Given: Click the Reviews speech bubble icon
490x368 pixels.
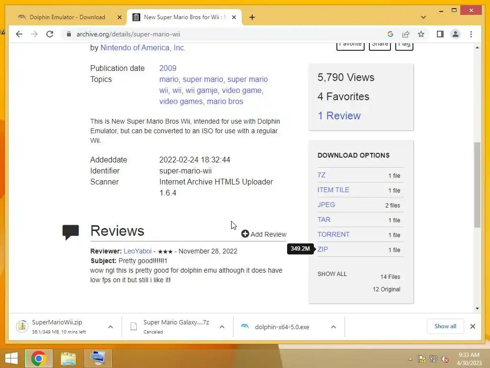Looking at the screenshot, I should (71, 232).
